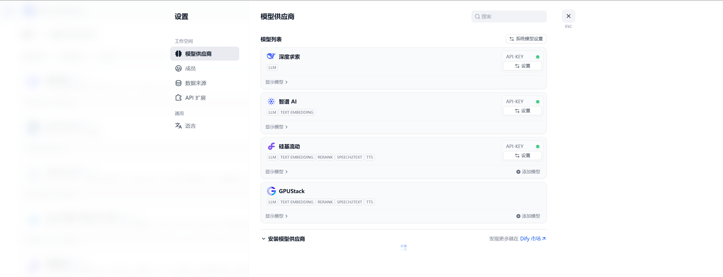This screenshot has height=277, width=723.
Task: Click SPEECH2TEXT tag under 硅基流动
Action: (349, 157)
